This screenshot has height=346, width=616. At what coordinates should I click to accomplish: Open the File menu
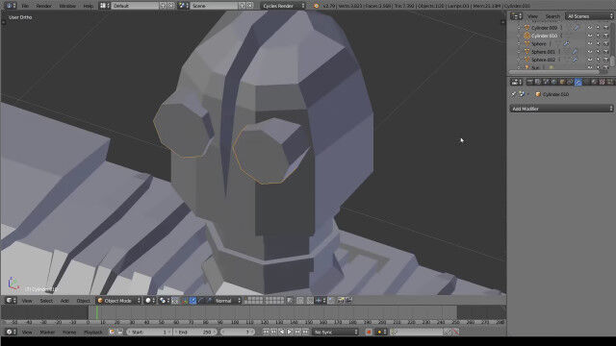[25, 6]
